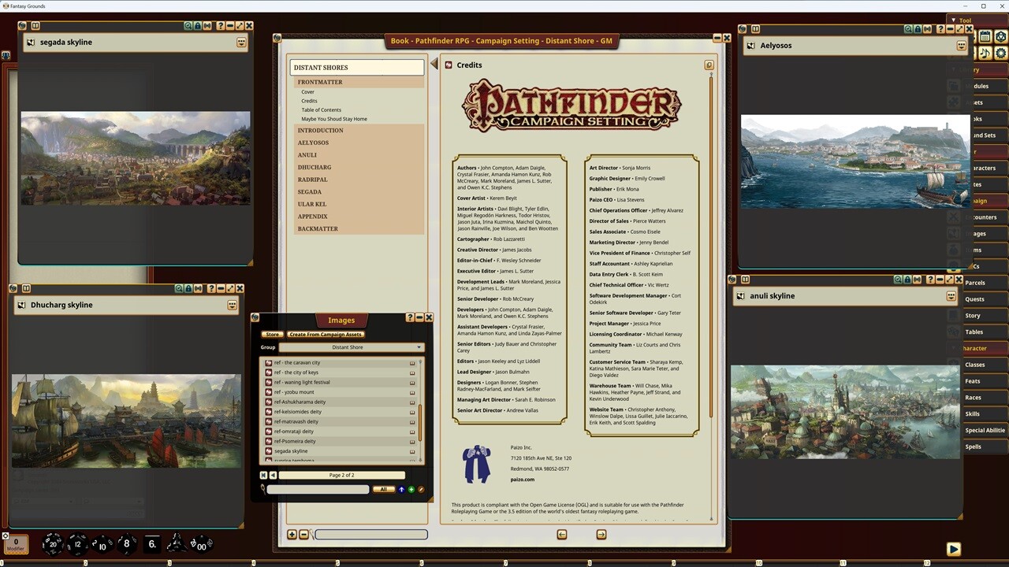
Task: Click the page slider at the book window bottom
Action: coord(370,534)
